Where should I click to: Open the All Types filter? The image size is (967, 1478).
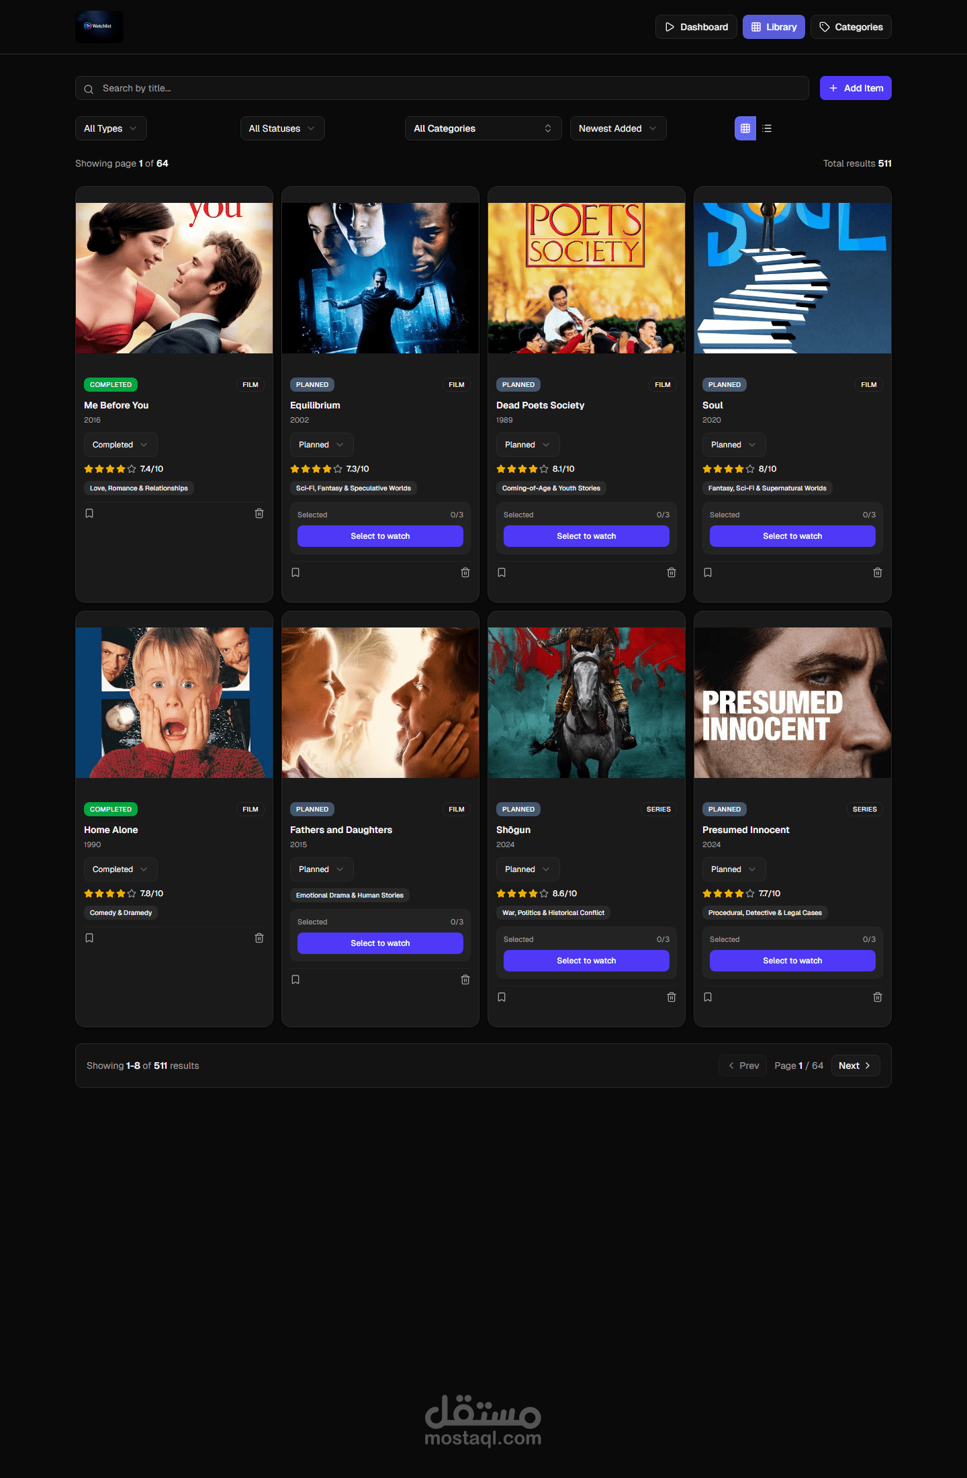click(111, 128)
